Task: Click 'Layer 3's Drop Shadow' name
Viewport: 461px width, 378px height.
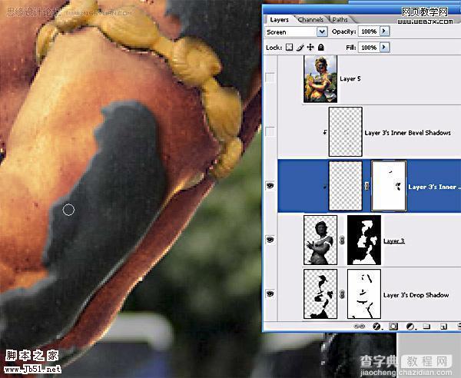Action: tap(416, 295)
